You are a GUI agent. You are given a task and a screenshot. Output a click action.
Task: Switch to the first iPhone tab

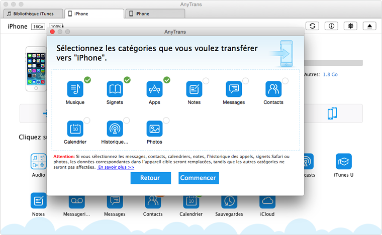(94, 14)
